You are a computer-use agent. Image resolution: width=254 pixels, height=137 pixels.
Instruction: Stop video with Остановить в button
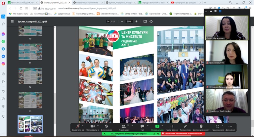coord(93,128)
